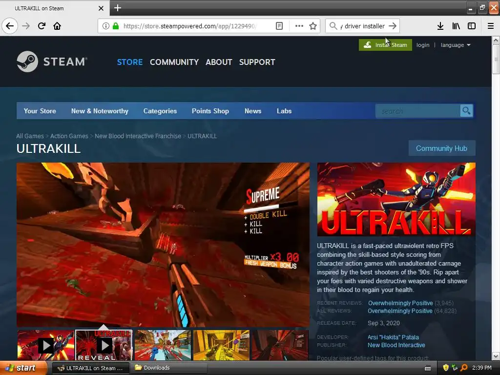Toggle the browser sidebar icon
Screen dimensions: 500x375
point(472,26)
